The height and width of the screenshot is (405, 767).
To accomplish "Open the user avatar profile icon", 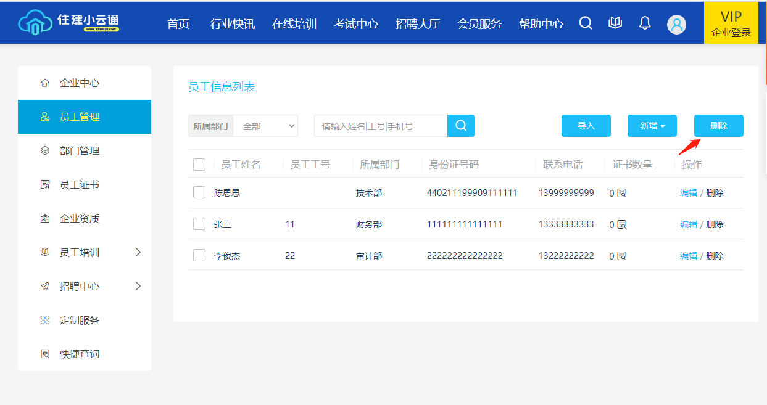I will tap(676, 24).
